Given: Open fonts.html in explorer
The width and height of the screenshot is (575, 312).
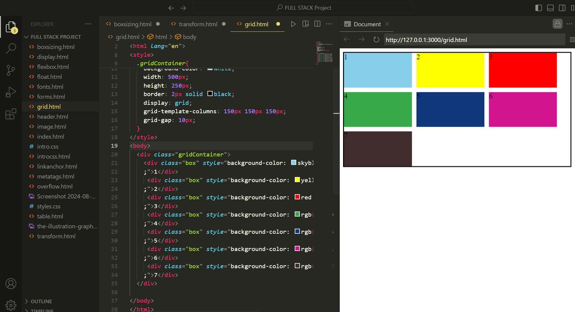Looking at the screenshot, I should point(50,87).
